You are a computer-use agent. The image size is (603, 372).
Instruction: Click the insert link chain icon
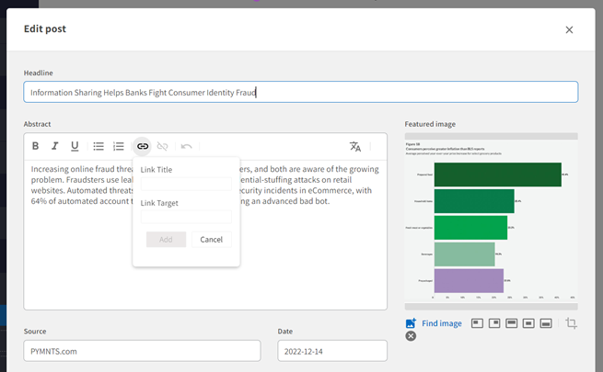(x=142, y=146)
